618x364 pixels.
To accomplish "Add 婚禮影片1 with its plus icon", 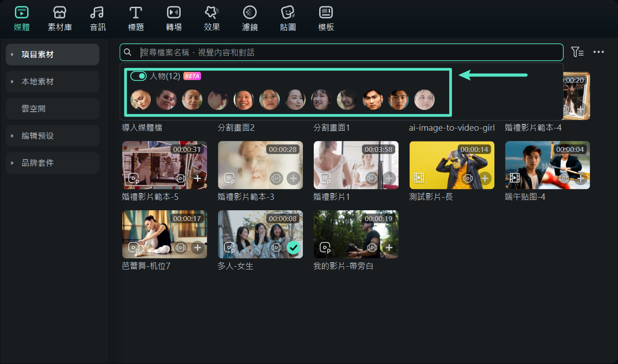I will pyautogui.click(x=389, y=178).
